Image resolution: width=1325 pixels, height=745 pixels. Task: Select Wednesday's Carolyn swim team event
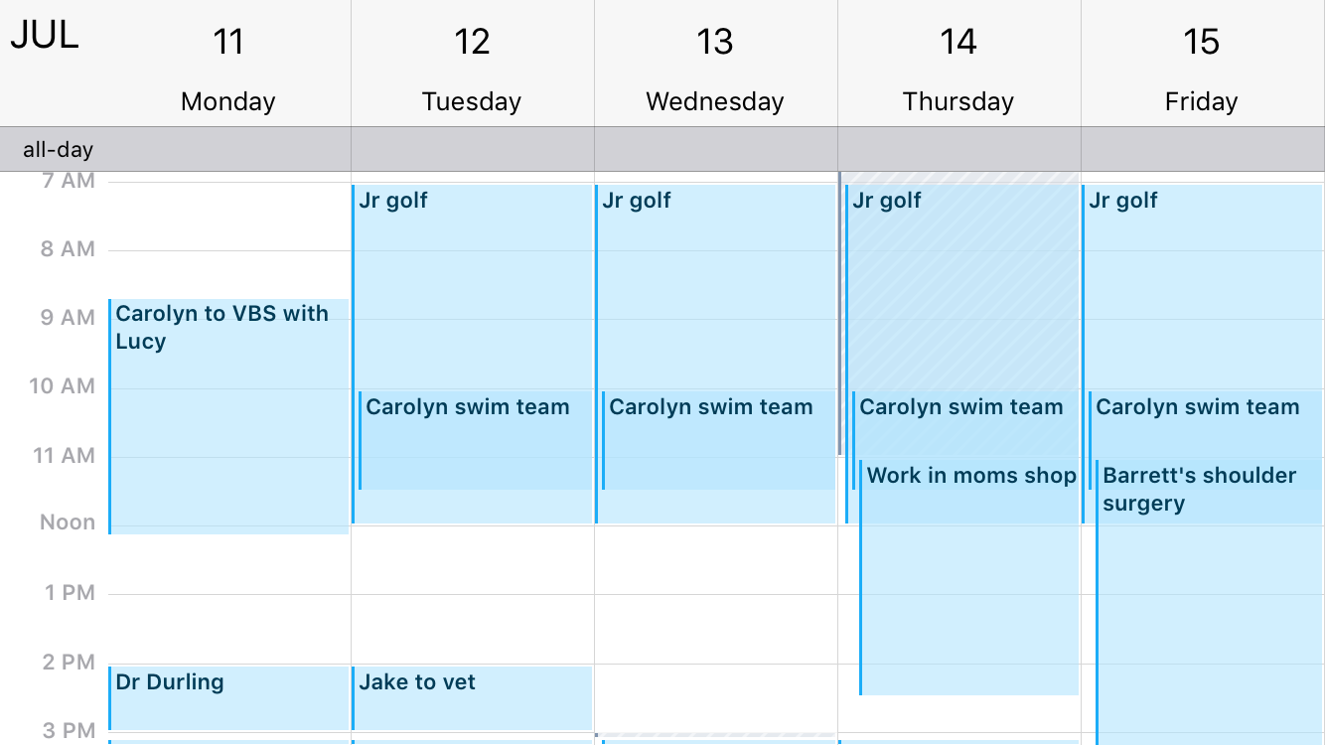click(718, 440)
